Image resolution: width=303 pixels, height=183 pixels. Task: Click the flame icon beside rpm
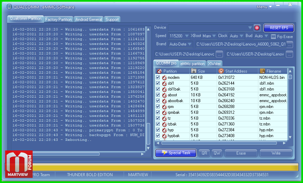click(164, 107)
